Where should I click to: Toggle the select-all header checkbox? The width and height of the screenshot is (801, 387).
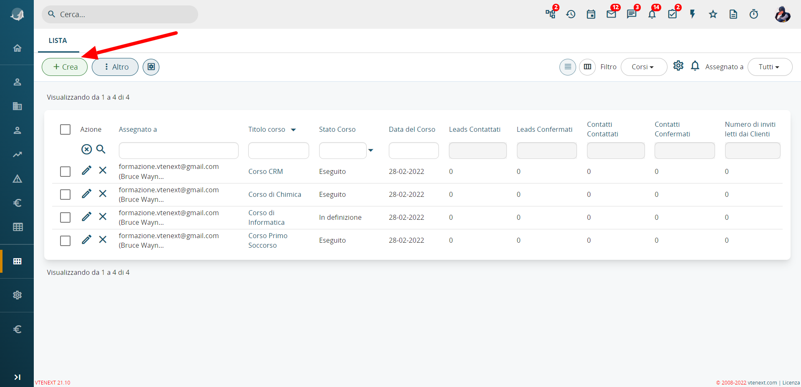(x=65, y=129)
